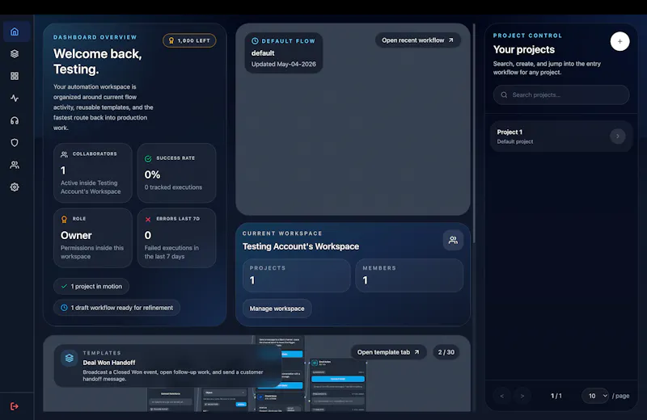
Task: Click the clock icon beside Default Flow
Action: [255, 41]
